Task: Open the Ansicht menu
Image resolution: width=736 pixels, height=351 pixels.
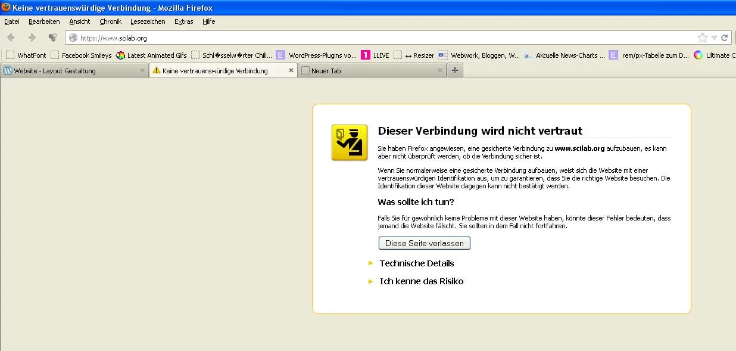Action: pyautogui.click(x=80, y=21)
